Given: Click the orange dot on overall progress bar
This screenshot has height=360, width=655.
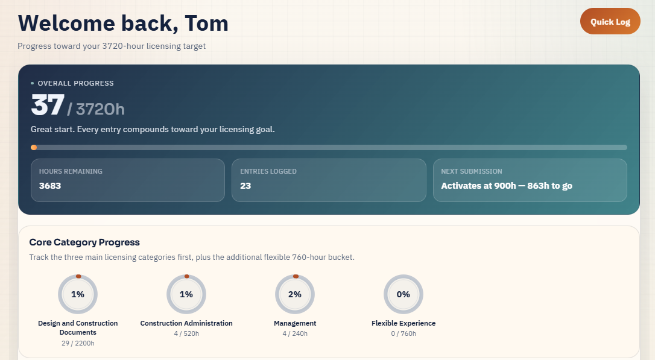Looking at the screenshot, I should 34,147.
